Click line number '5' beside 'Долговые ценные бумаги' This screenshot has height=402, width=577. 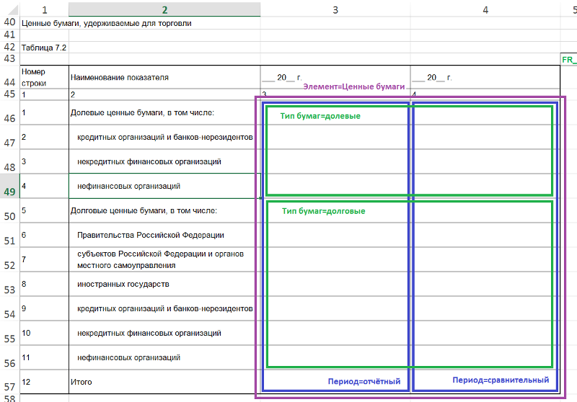coord(44,210)
